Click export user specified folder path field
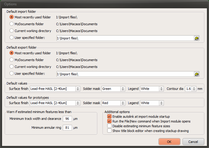Screen dimensions: 209x148 click(125, 74)
